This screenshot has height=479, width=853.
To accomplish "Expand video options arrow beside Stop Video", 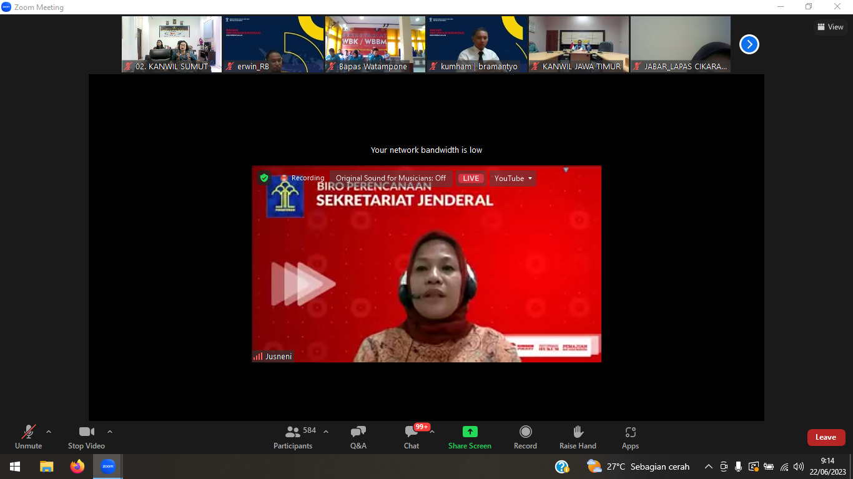I will click(110, 432).
